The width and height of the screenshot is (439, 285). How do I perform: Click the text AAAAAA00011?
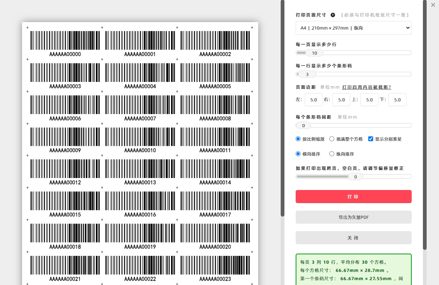click(x=215, y=150)
